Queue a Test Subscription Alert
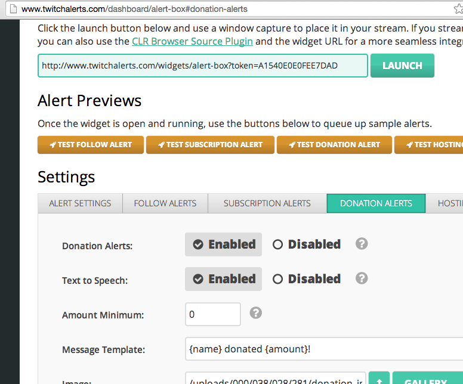Image resolution: width=463 pixels, height=384 pixels. 210,145
